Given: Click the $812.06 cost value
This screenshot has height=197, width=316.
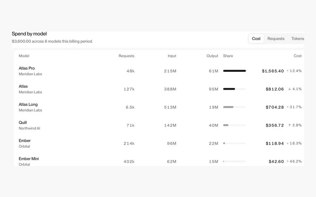Looking at the screenshot, I should [x=275, y=89].
